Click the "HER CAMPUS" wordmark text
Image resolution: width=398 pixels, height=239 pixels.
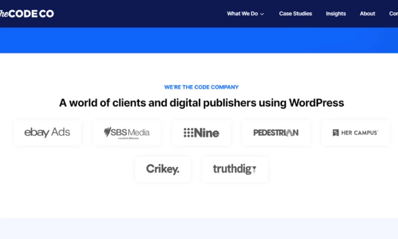(359, 132)
